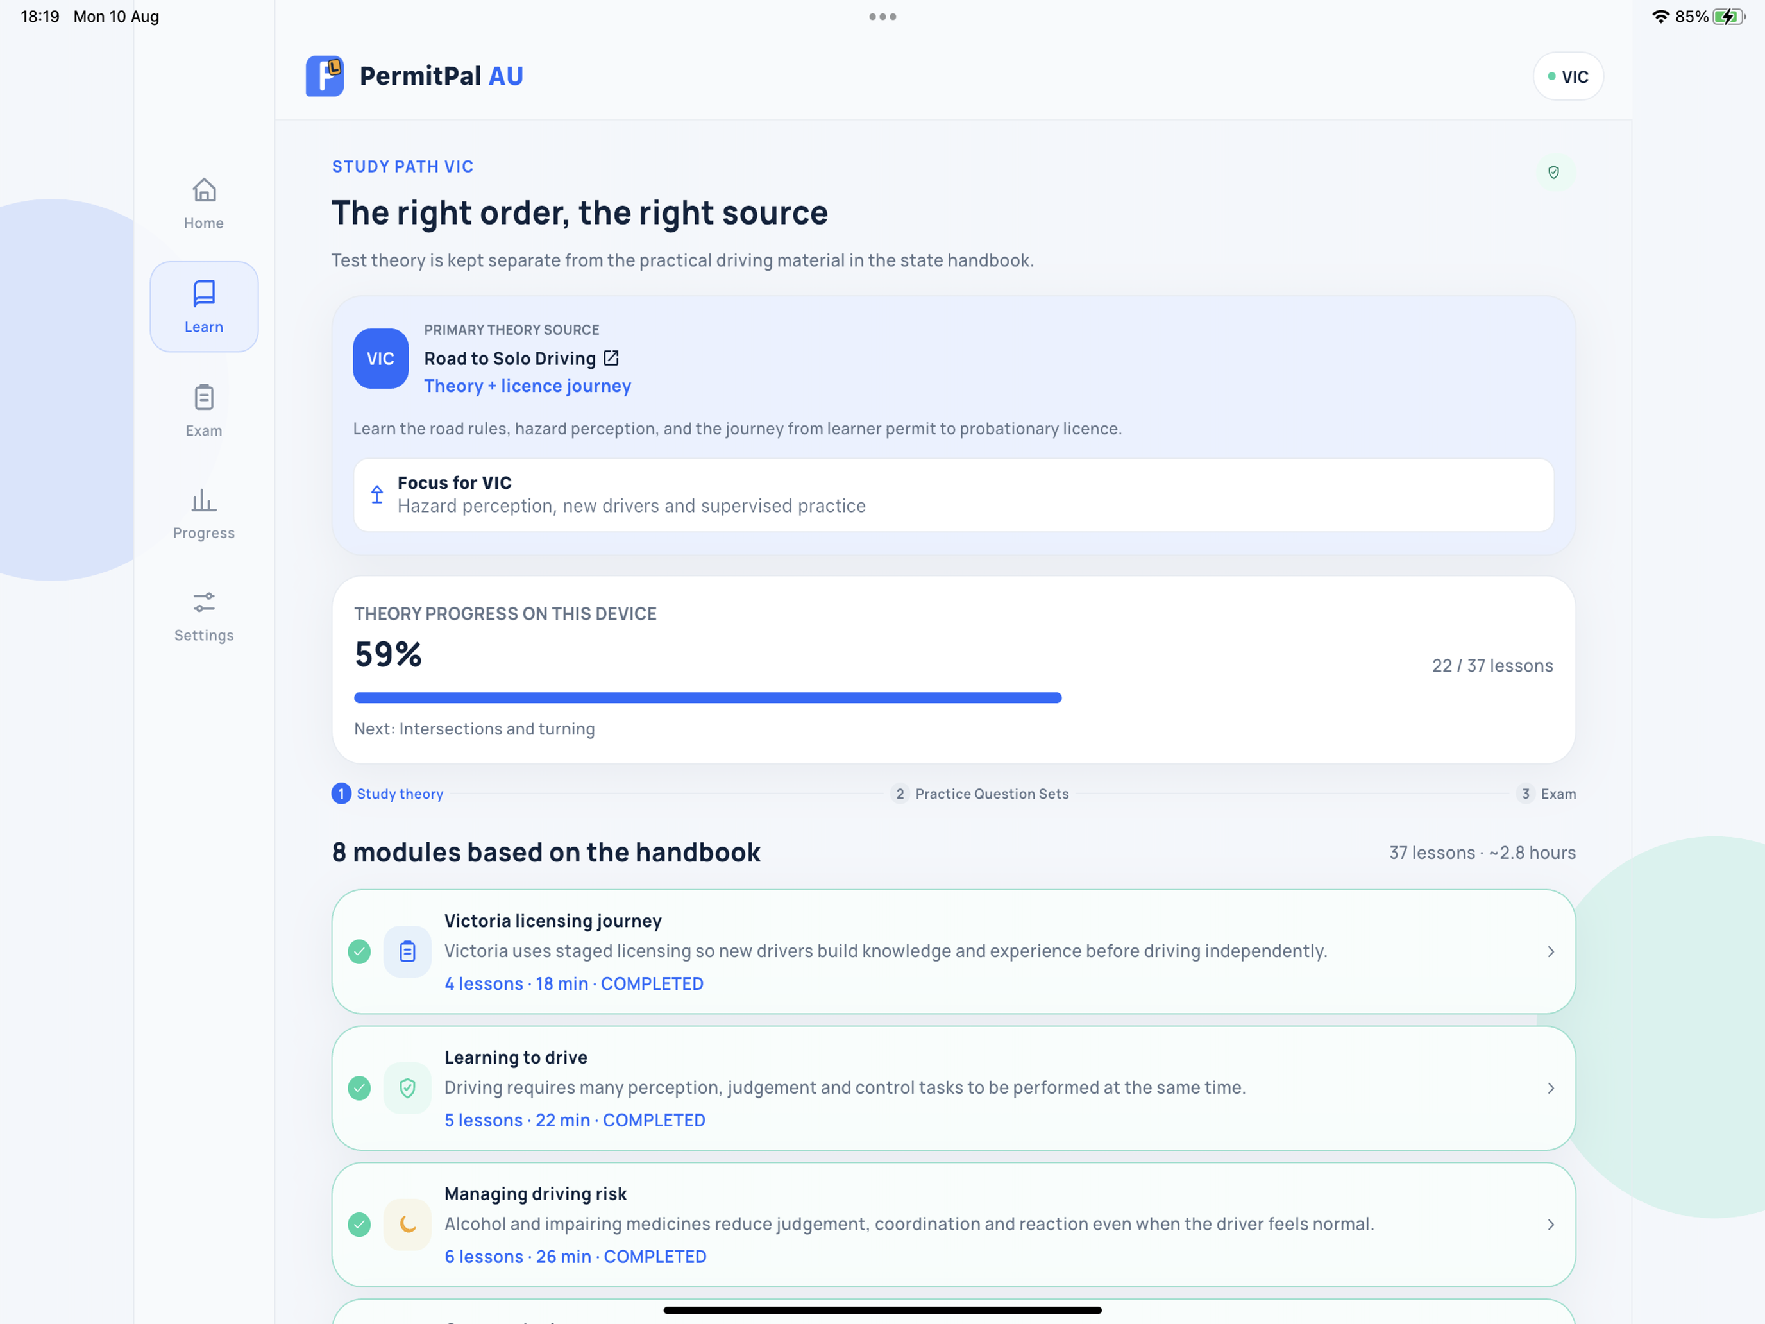
Task: Open the Victoria licensing journey module
Action: click(x=952, y=951)
